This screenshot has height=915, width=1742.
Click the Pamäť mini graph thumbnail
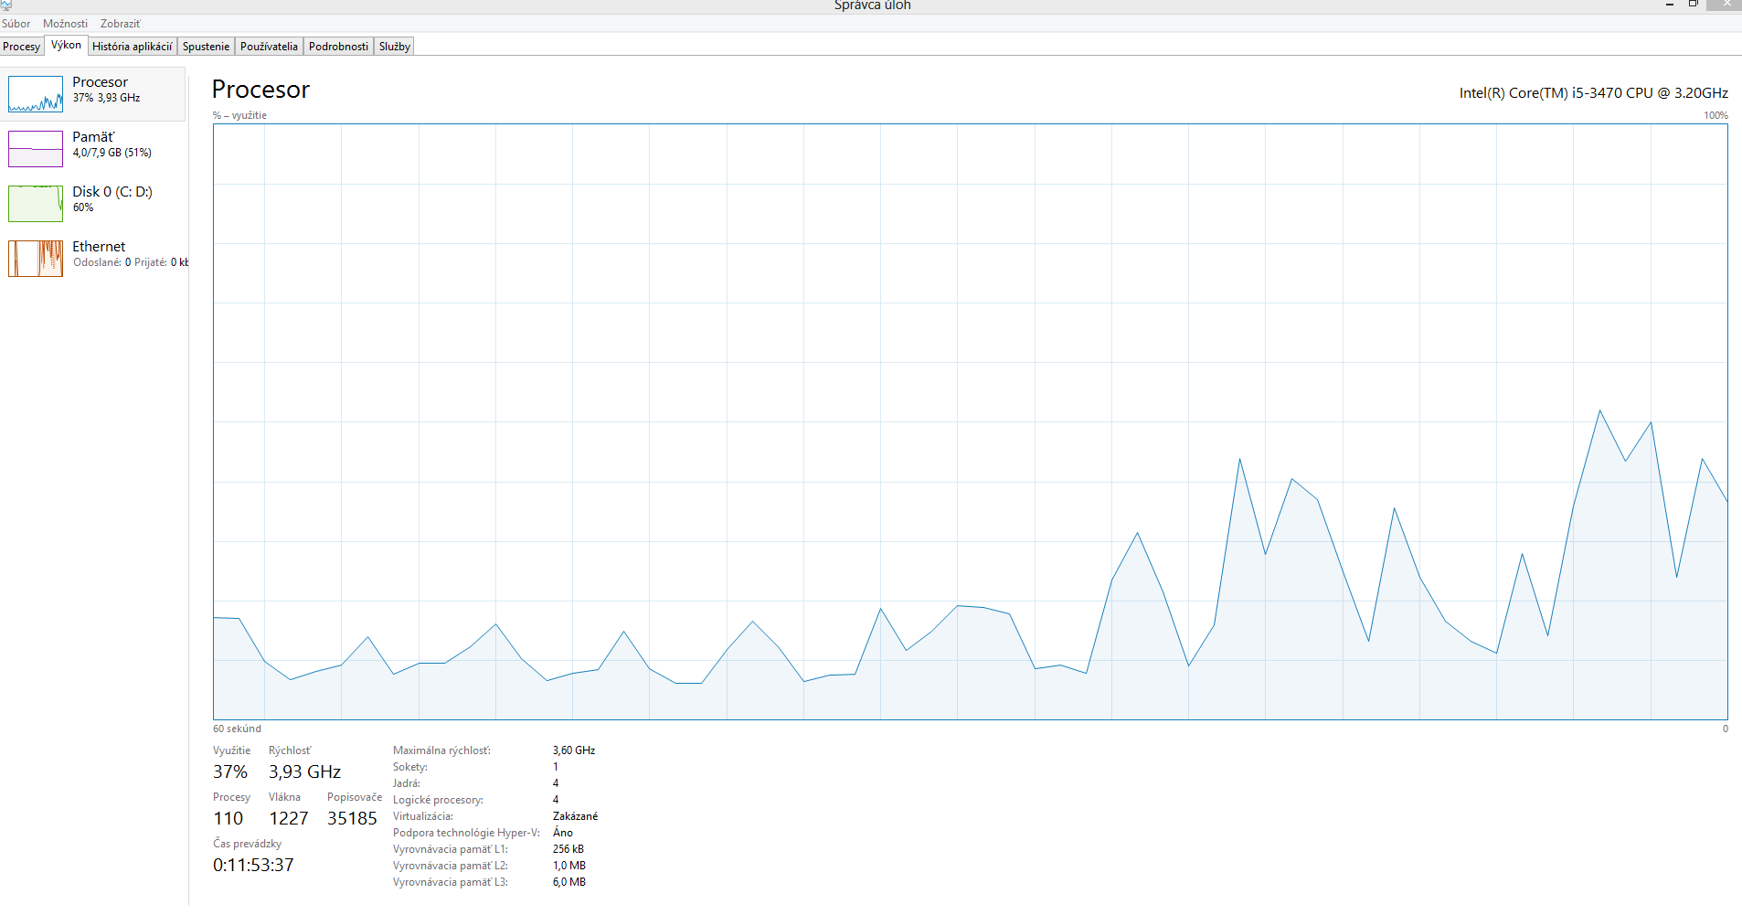coord(36,149)
